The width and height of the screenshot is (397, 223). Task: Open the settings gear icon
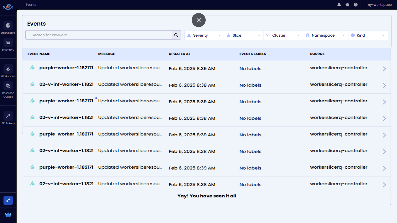347,5
